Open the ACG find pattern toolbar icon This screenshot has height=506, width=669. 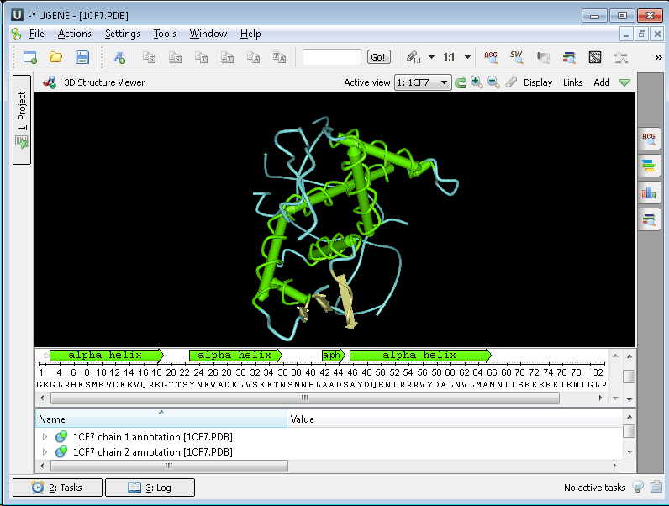pyautogui.click(x=491, y=57)
